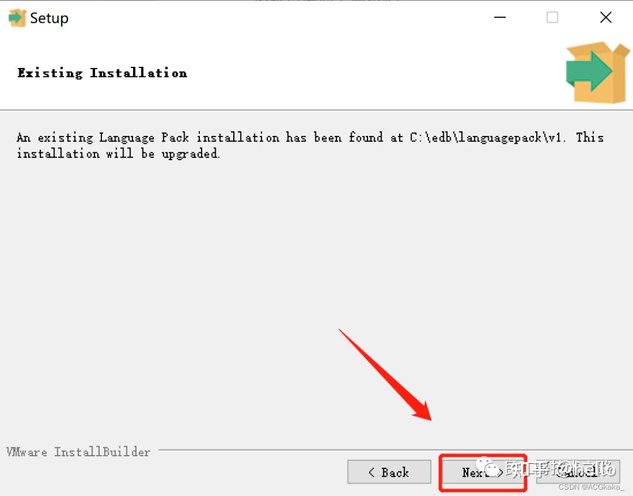Click the C:\edb\languagepack\v1 path text
Image resolution: width=633 pixels, height=496 pixels.
pos(486,137)
